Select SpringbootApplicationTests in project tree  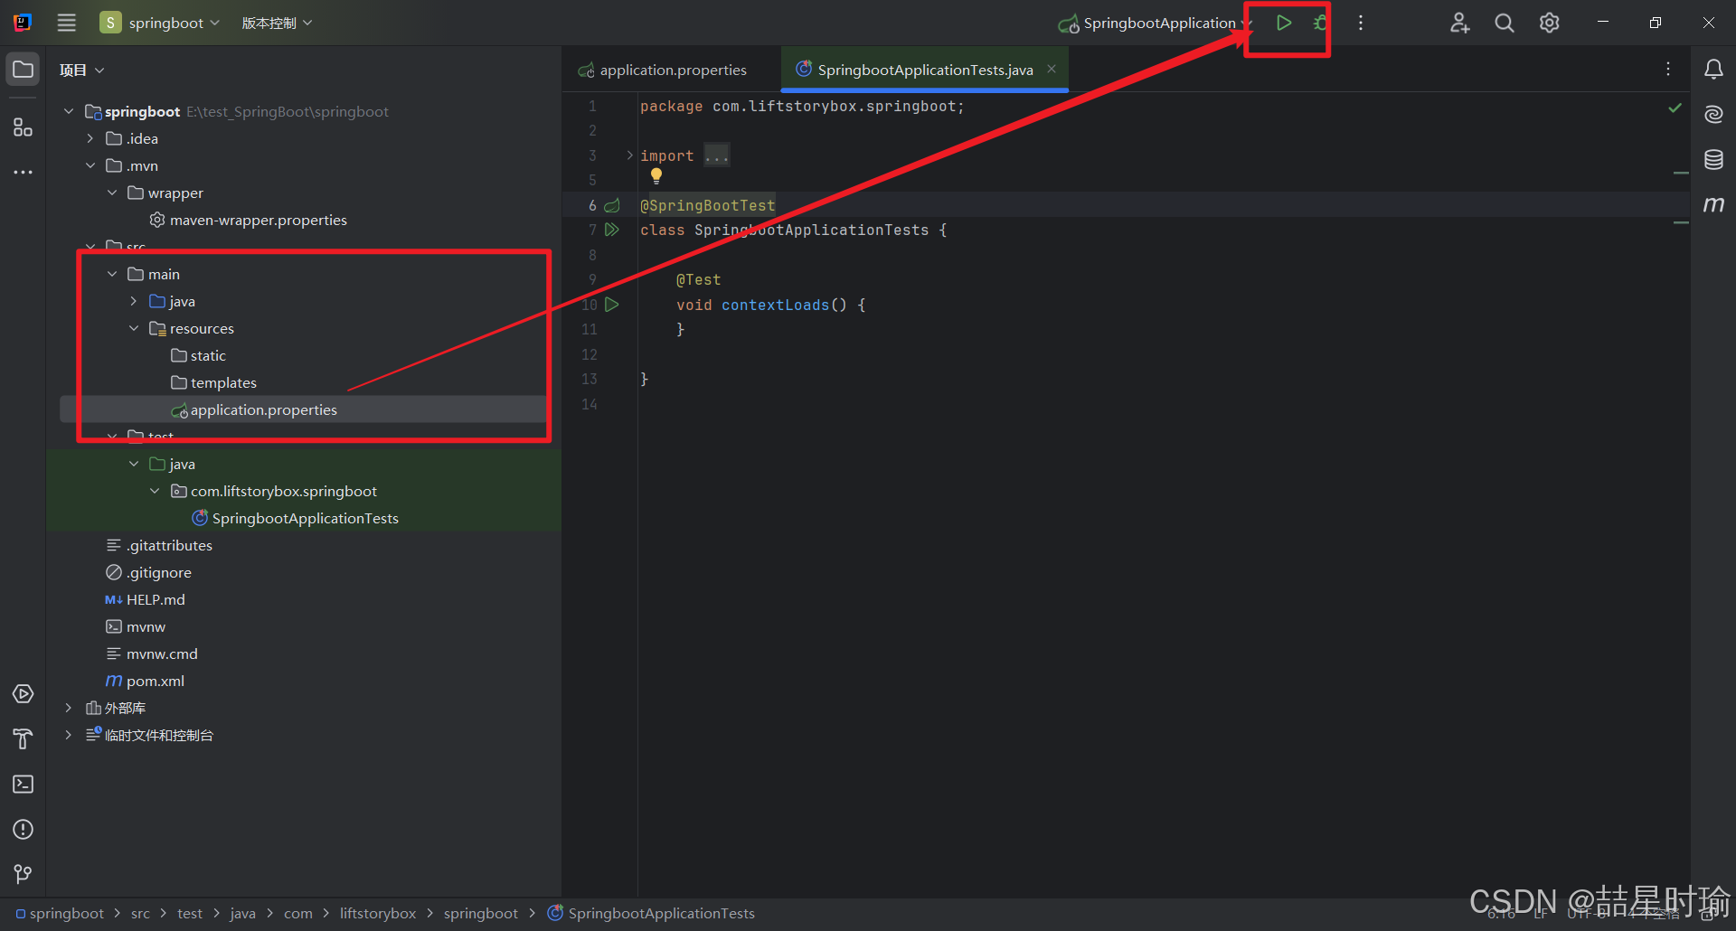305,518
